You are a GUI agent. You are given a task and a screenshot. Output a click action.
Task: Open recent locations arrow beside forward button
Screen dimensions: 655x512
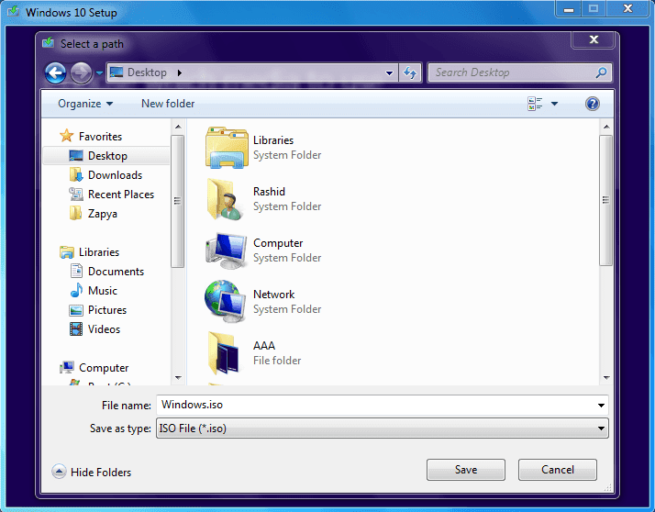pyautogui.click(x=99, y=73)
